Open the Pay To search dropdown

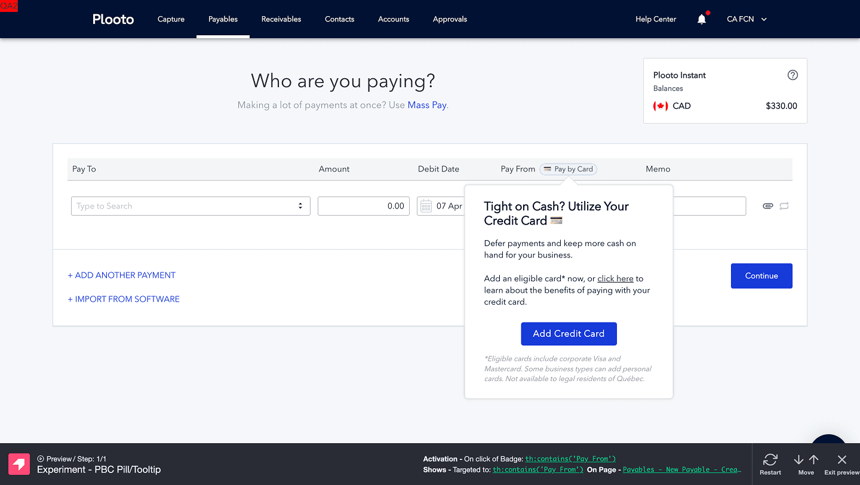tap(191, 206)
